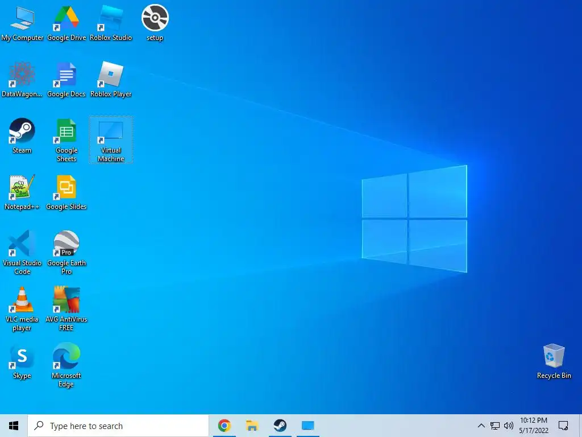Select the Notepad++ shortcut
Screen dimensions: 582x437
(x=22, y=192)
